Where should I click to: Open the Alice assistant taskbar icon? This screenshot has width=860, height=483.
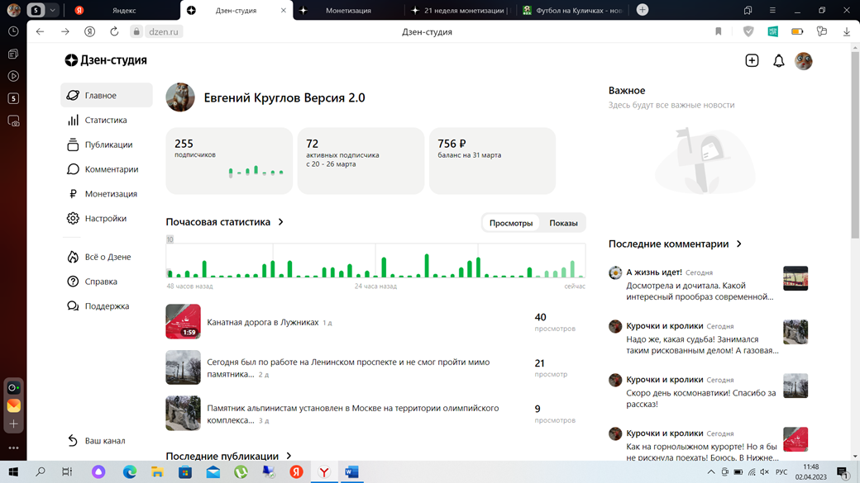click(98, 471)
